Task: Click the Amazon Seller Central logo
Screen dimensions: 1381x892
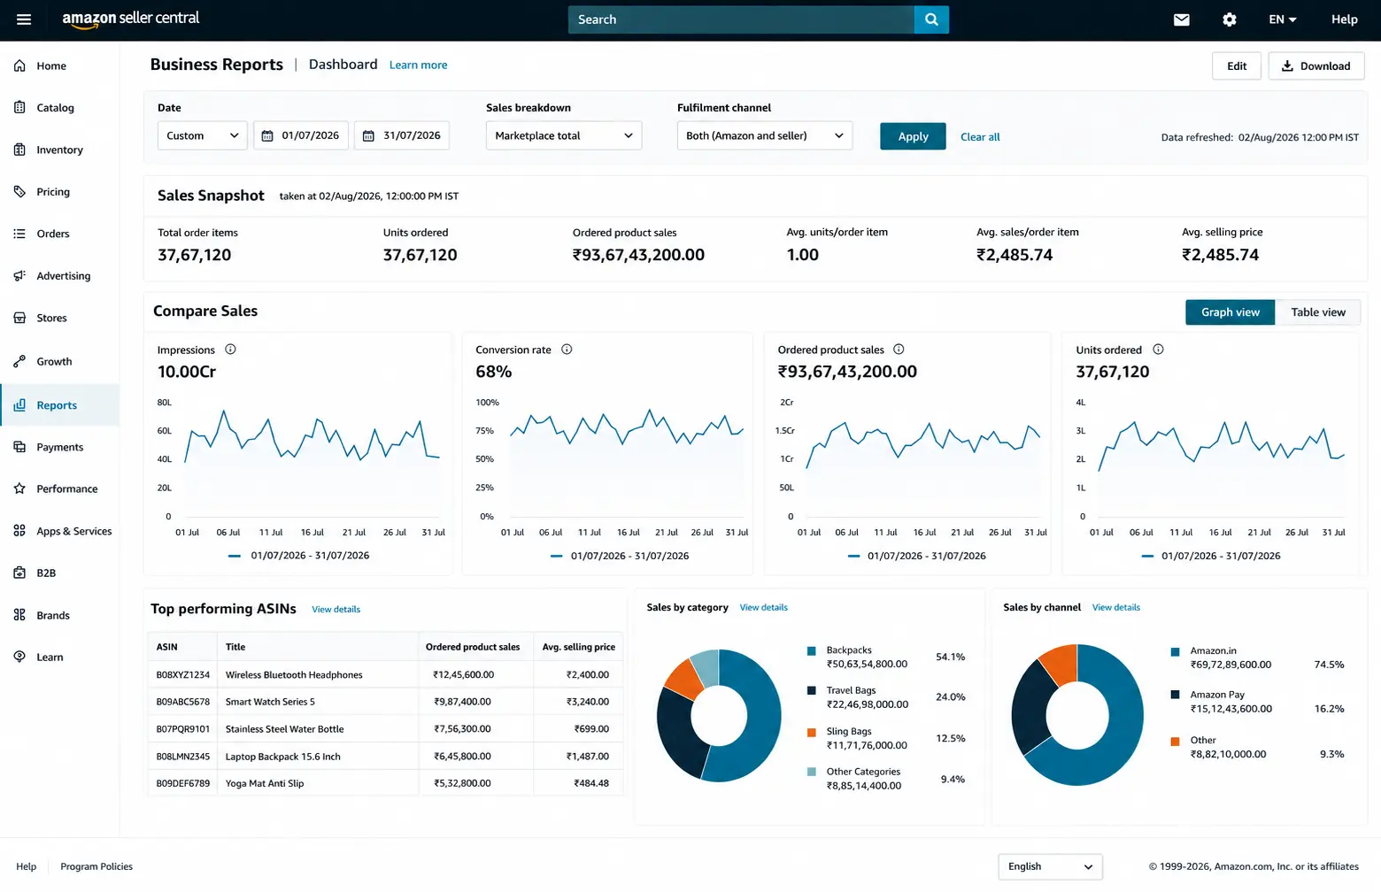Action: click(130, 19)
